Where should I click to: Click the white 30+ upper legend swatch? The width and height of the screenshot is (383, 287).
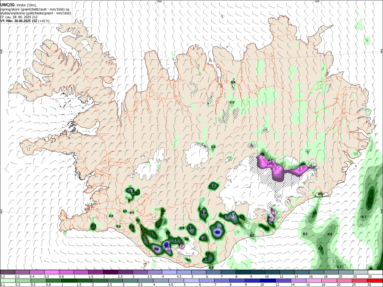[375, 272]
